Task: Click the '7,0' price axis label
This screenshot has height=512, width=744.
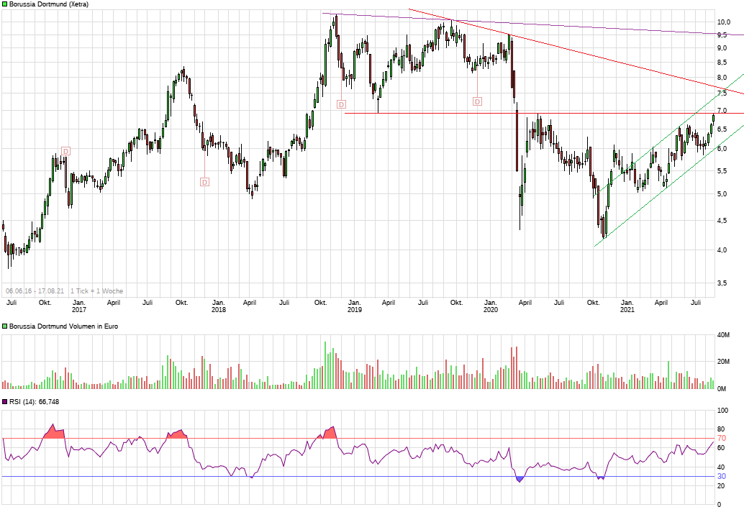Action: pyautogui.click(x=722, y=111)
